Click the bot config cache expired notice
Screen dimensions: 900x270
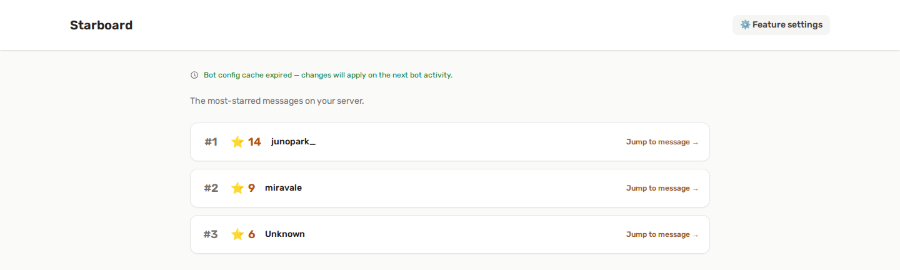pos(328,75)
